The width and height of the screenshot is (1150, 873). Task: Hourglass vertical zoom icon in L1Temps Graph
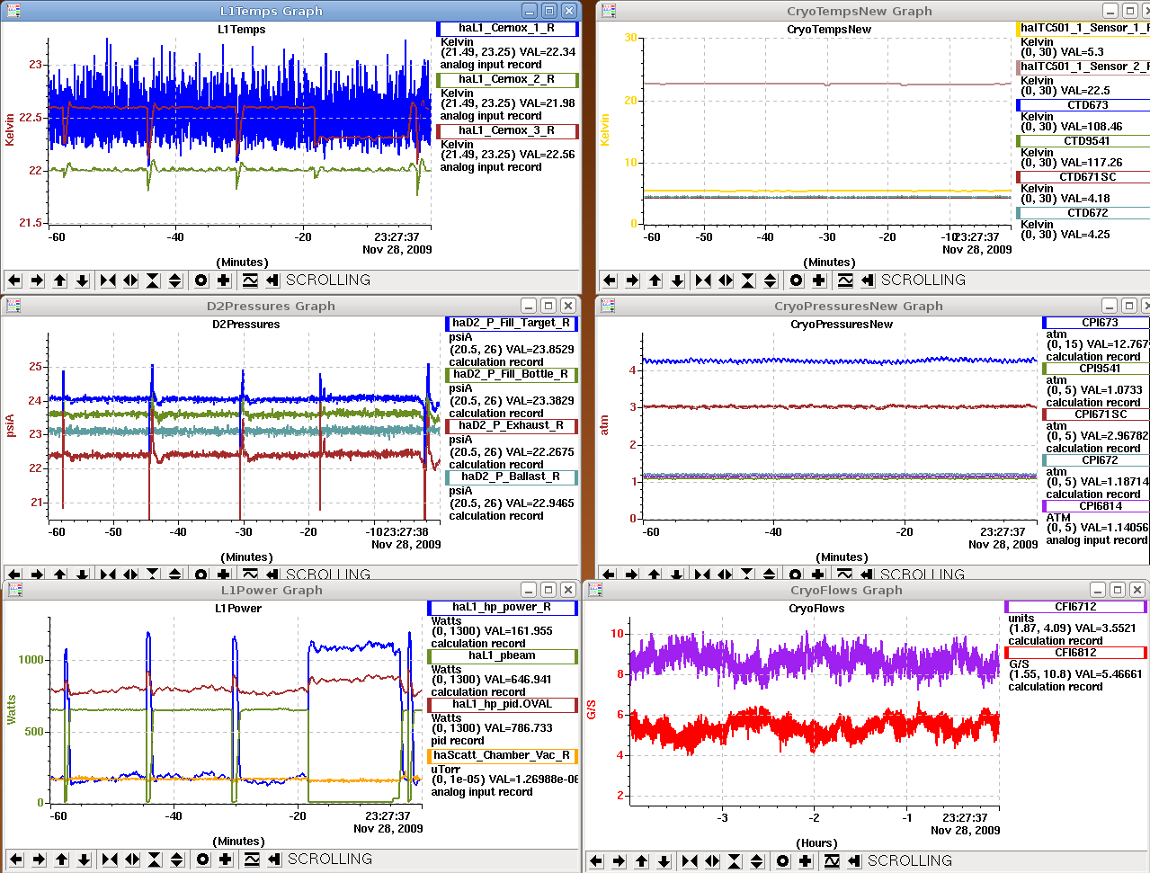click(x=153, y=281)
